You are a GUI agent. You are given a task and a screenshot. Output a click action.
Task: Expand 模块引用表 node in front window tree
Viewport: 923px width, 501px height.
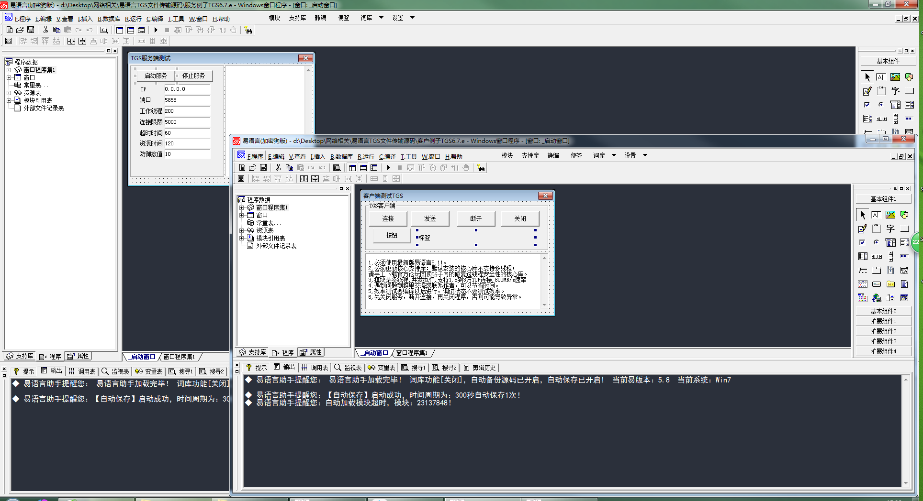241,238
